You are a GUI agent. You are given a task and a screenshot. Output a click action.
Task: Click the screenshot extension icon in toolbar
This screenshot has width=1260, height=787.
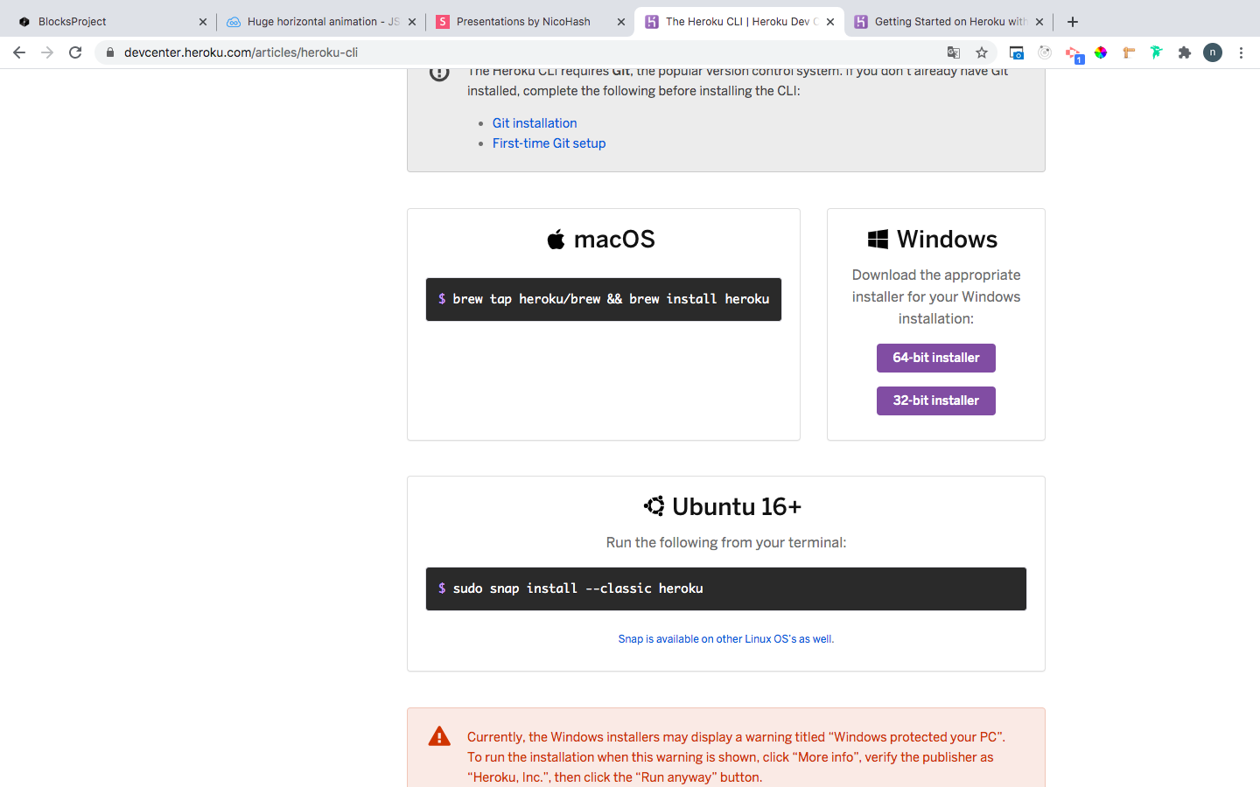coord(1017,52)
